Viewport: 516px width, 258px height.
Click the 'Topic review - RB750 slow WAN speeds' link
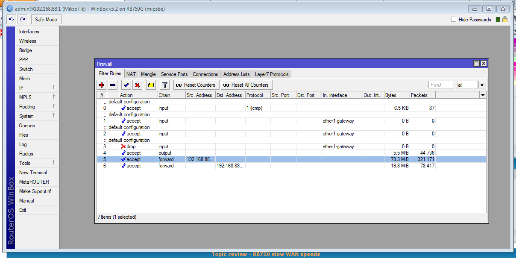pyautogui.click(x=266, y=254)
